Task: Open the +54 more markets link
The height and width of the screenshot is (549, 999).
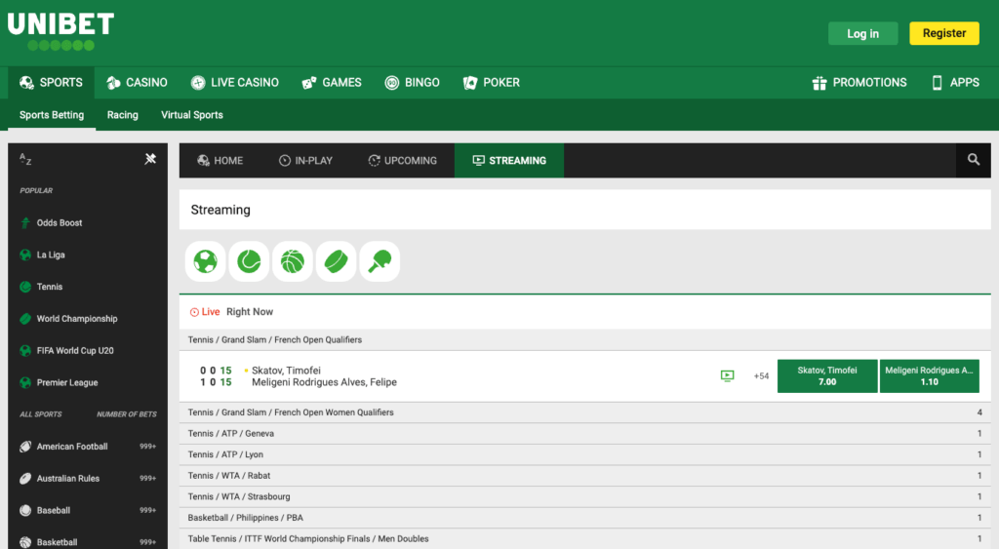Action: click(761, 375)
